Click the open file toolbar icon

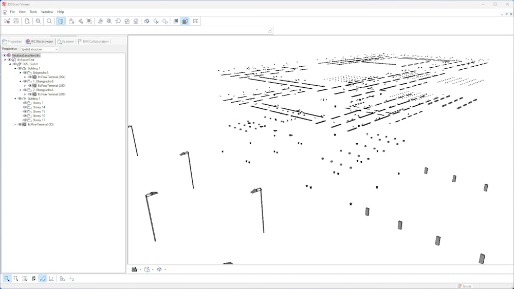(x=7, y=21)
